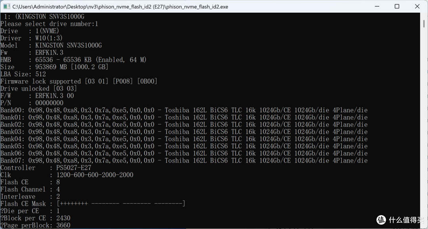Viewport: 428px width, 229px height.
Task: Click the "Firmware lock supported" line
Action: pyautogui.click(x=79, y=81)
